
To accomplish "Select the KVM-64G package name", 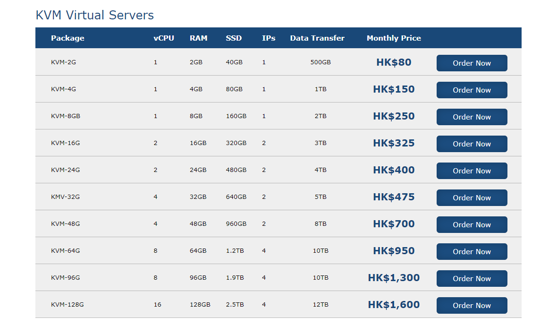I will coord(65,250).
